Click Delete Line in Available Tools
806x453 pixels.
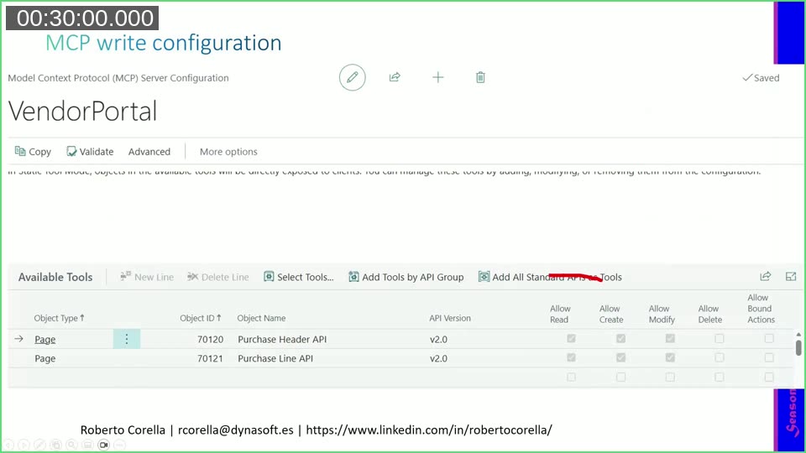click(218, 277)
